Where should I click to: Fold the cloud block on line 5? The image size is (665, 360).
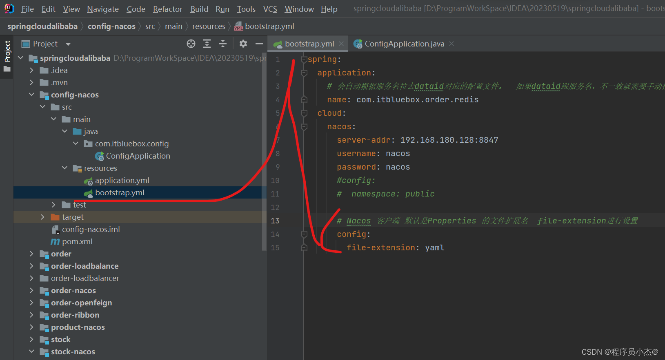tap(304, 113)
